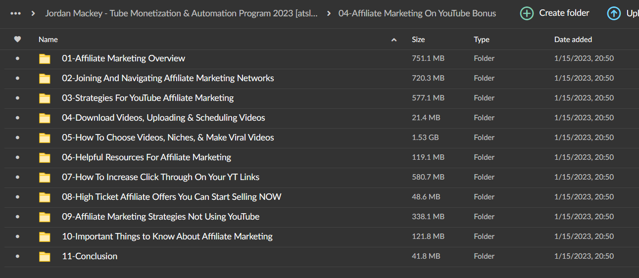Click the 06-Helpful Resources folder icon
This screenshot has height=278, width=639.
(x=45, y=157)
